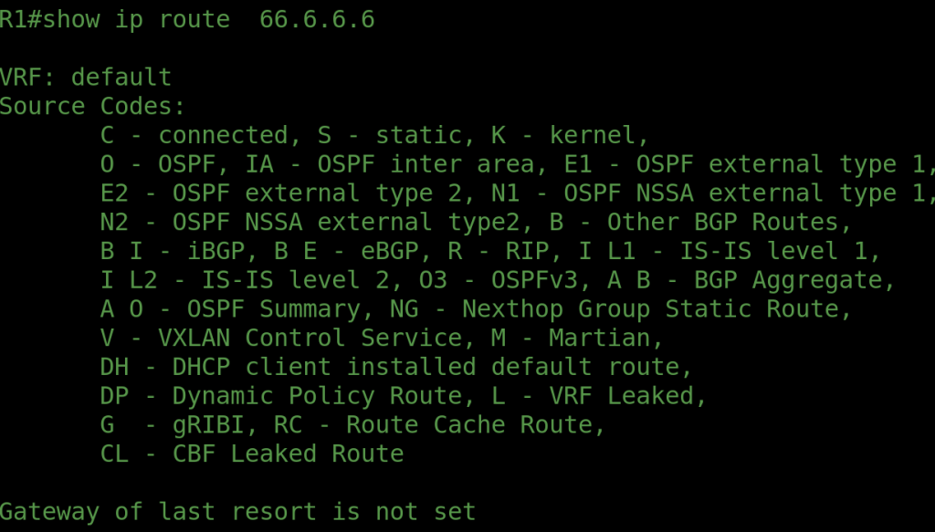This screenshot has width=935, height=532.
Task: Click the 'L - VRF Leaked' entry
Action: click(x=628, y=396)
